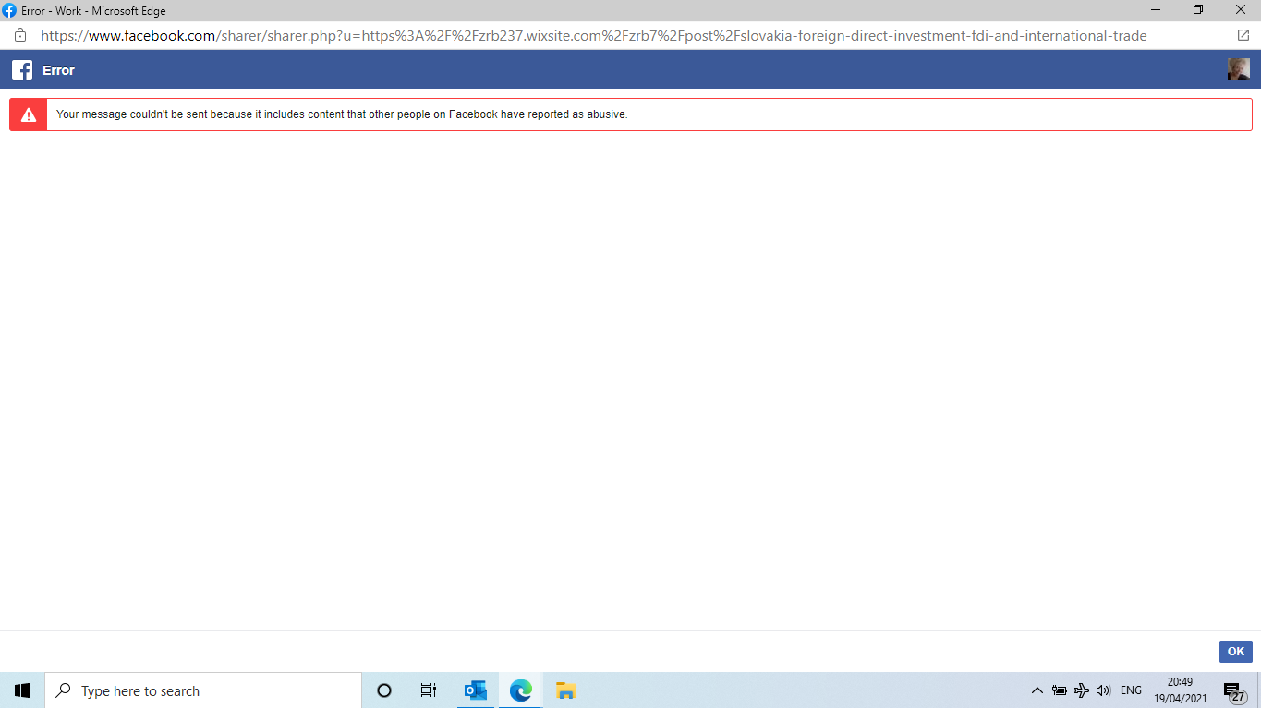Click the profile avatar in the header
1261x708 pixels.
1239,68
